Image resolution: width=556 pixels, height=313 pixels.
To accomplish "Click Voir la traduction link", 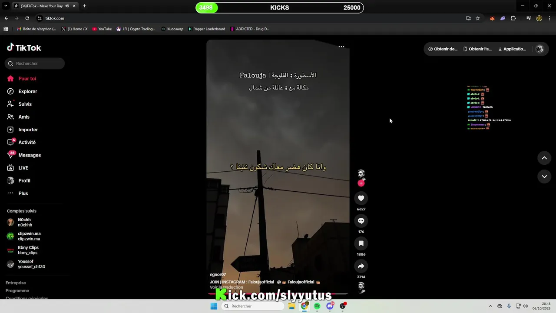I will coord(226,287).
